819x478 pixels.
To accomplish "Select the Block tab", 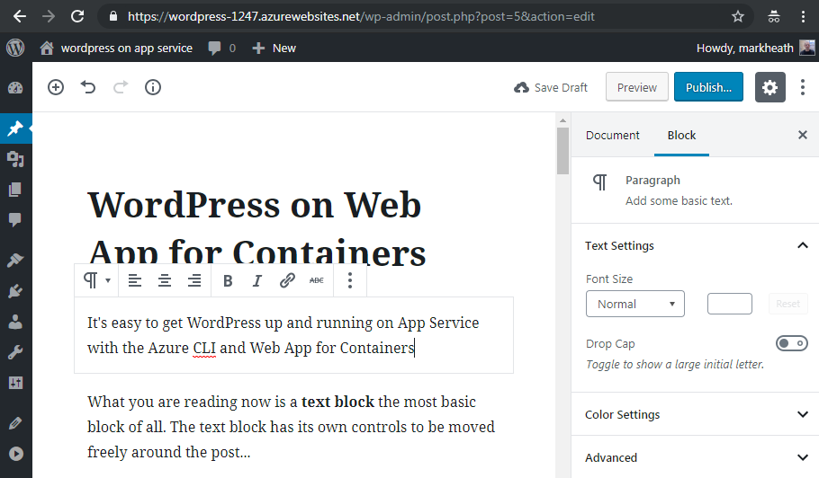I will coord(681,135).
